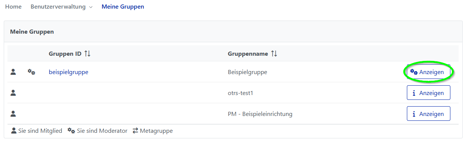Viewport: 468px width, 141px height.
Task: Click the Metagruppe legend arrows icon
Action: (x=135, y=131)
